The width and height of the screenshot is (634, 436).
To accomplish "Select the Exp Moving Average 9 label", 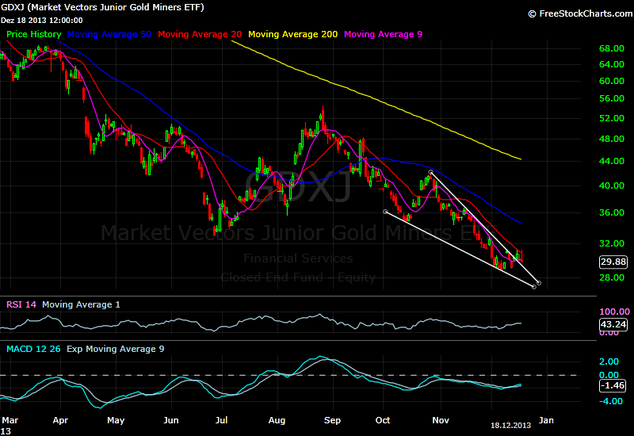I will point(115,349).
